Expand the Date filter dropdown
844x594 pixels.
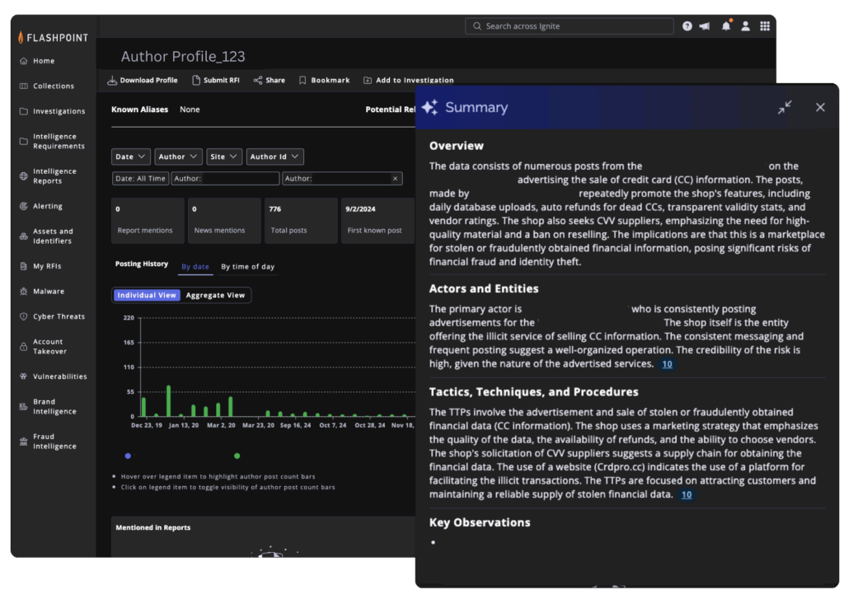(x=131, y=157)
